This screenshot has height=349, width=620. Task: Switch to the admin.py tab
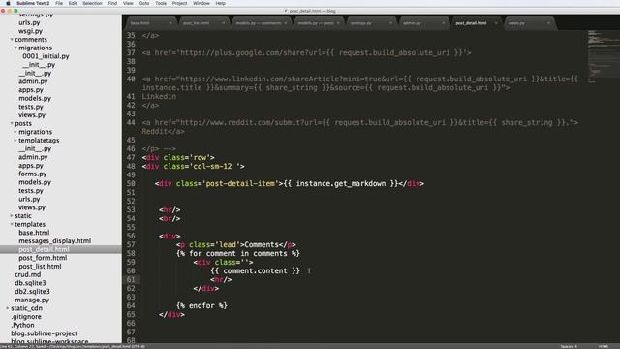click(424, 23)
